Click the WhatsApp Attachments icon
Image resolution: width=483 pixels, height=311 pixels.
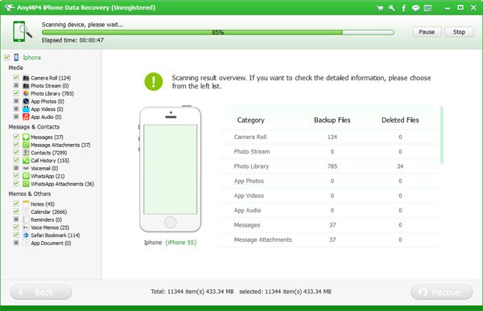(x=27, y=184)
